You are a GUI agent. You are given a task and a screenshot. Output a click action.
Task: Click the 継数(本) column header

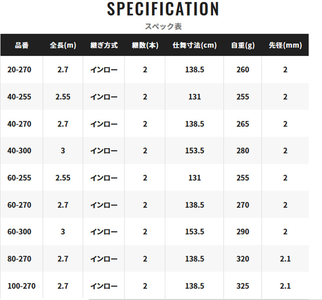point(145,45)
